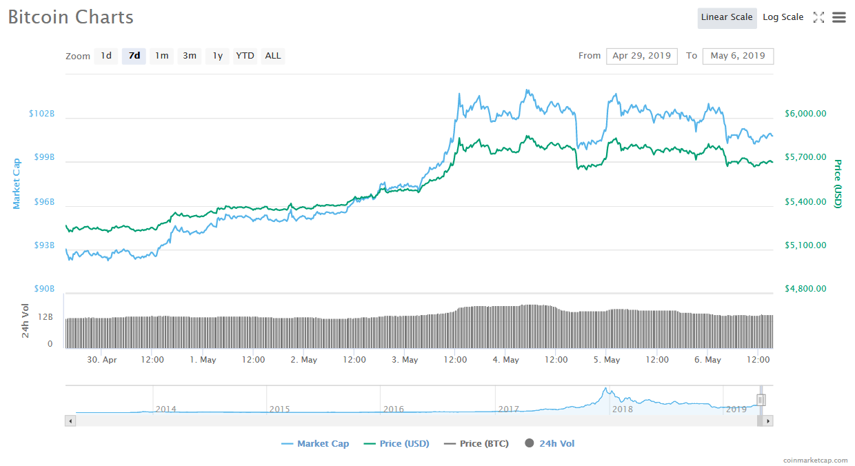Image resolution: width=855 pixels, height=466 pixels.
Task: Click the $90B market cap axis label
Action: 44,289
